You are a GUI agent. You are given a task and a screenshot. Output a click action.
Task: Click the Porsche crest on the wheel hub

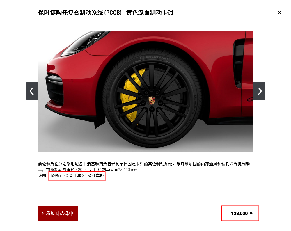click(x=152, y=100)
